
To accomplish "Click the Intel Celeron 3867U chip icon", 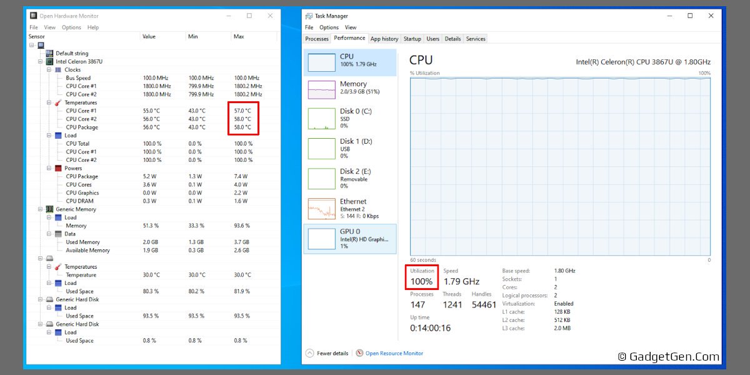I will (x=49, y=62).
